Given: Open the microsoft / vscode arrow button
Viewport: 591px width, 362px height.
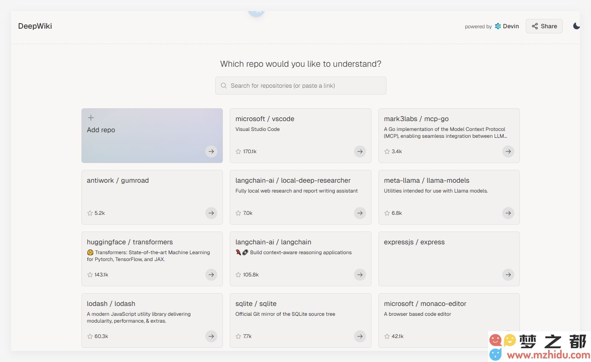Looking at the screenshot, I should click(360, 151).
